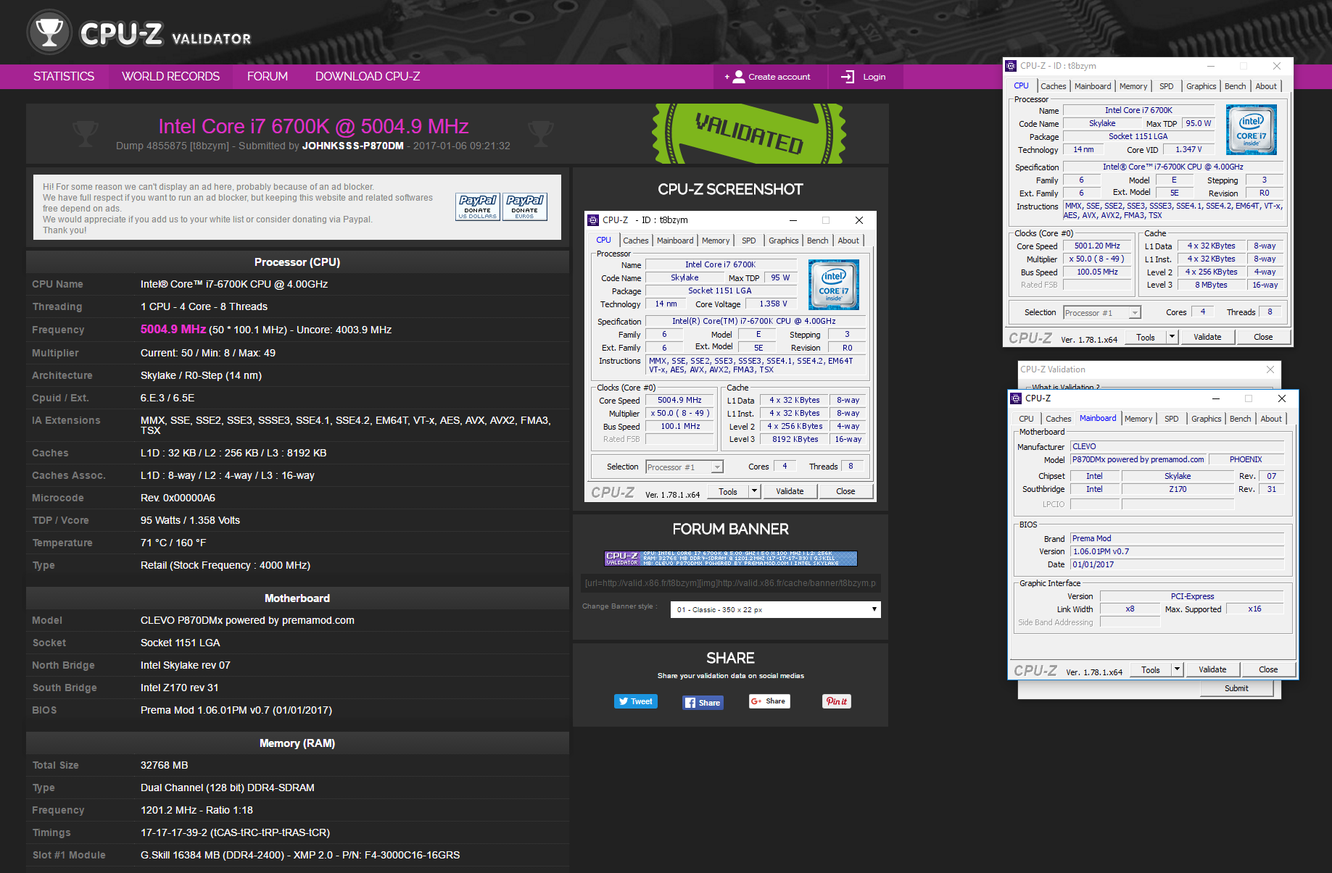
Task: Select Mainboard tab in top-right CPU-Z window
Action: pyautogui.click(x=1093, y=86)
